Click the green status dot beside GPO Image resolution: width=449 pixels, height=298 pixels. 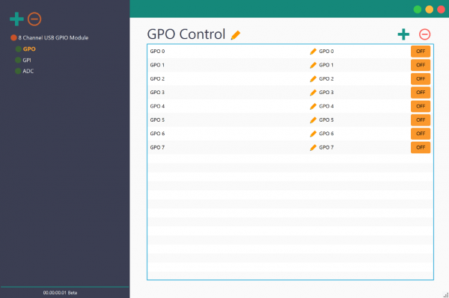18,49
